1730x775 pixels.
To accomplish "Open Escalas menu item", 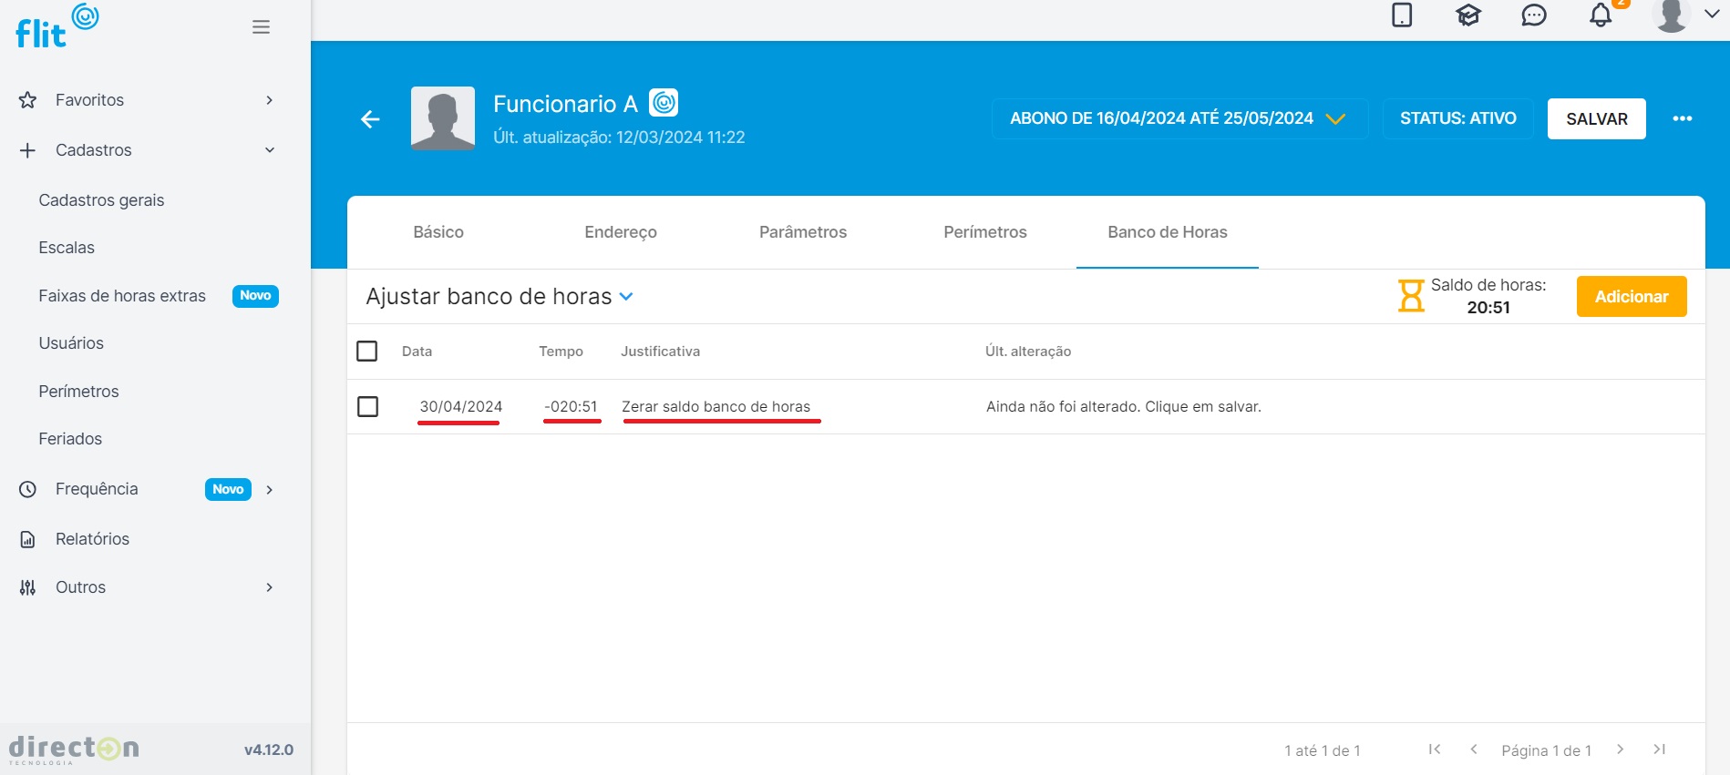I will (x=67, y=248).
